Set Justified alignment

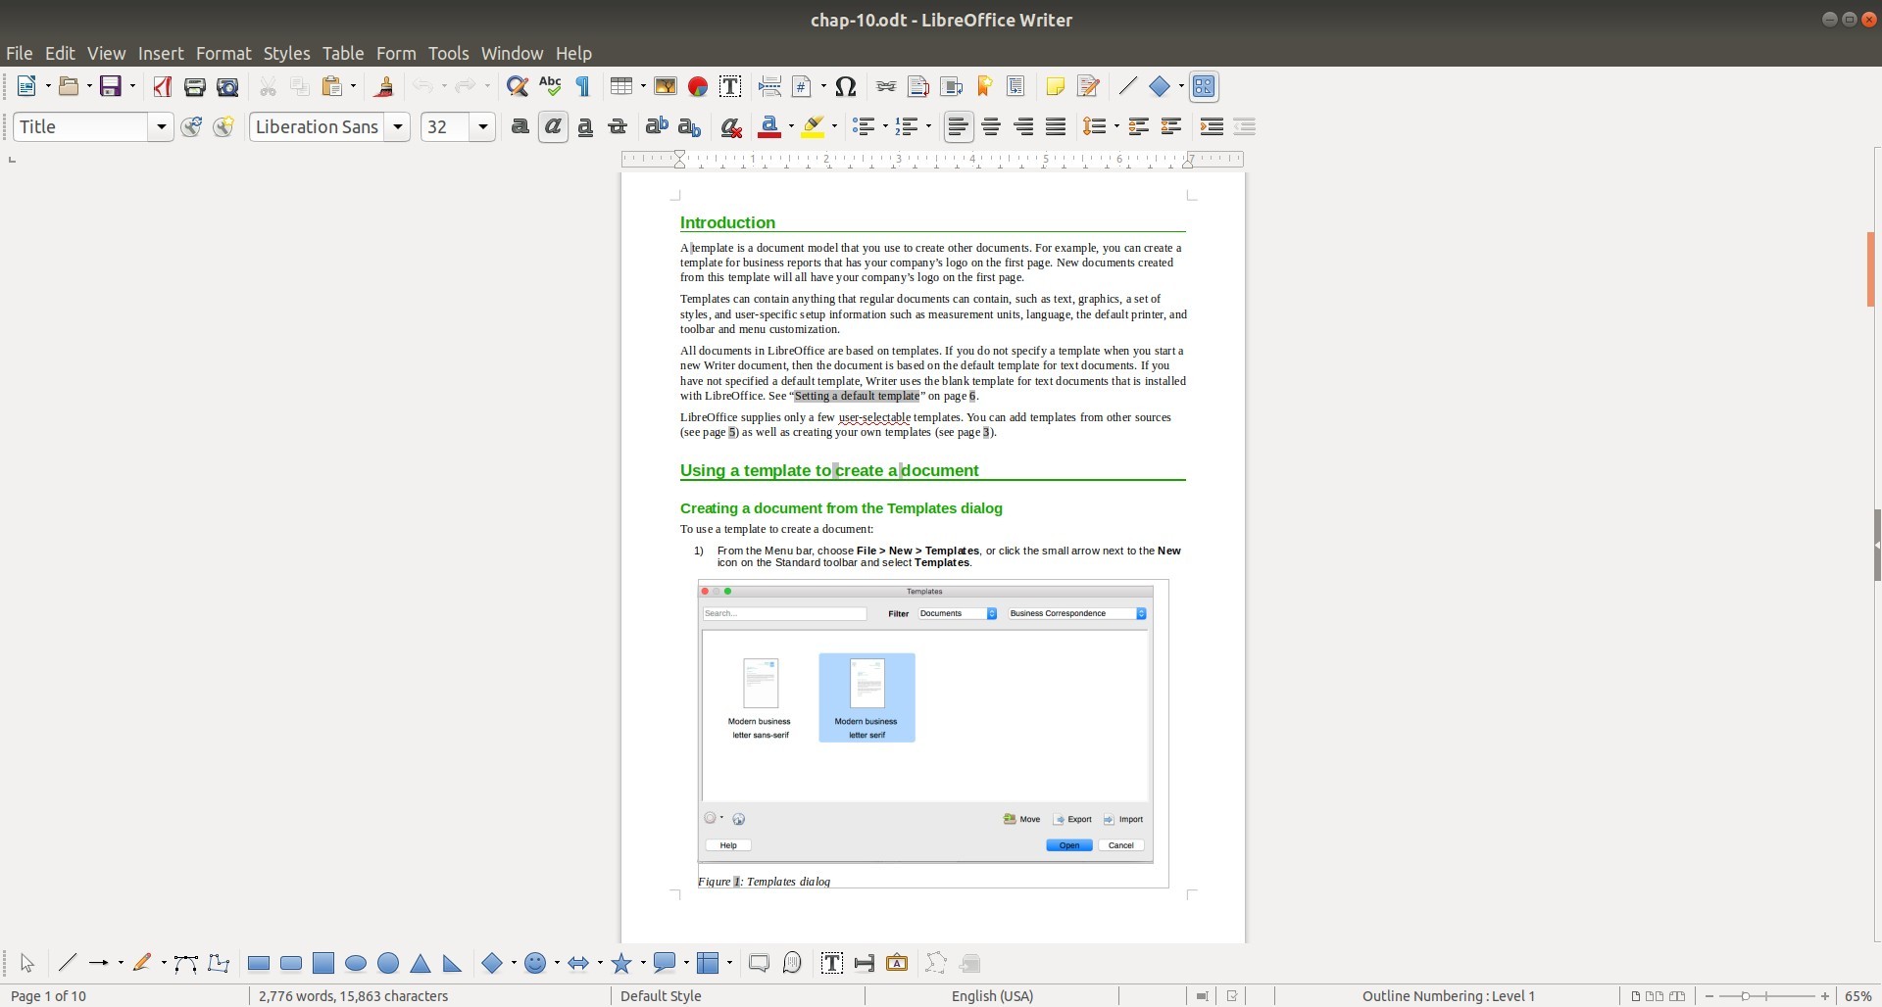[x=1056, y=126]
